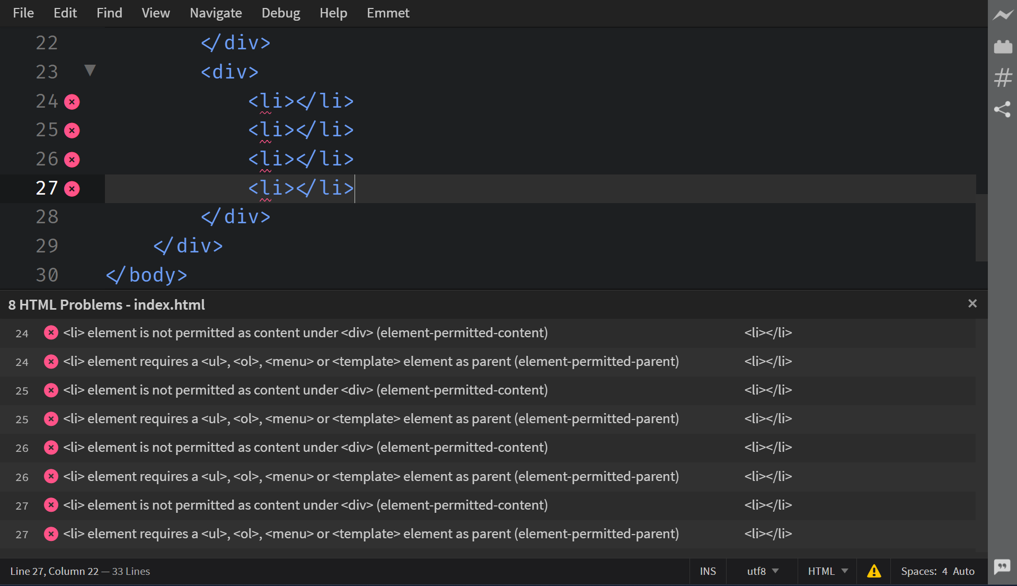
Task: Click the closing body tag on line 30
Action: click(147, 275)
